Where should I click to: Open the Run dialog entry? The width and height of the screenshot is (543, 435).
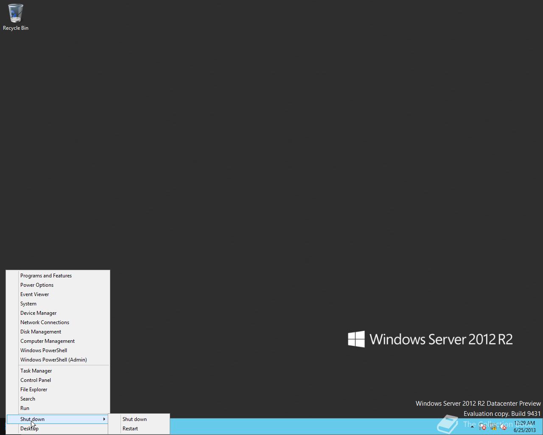pyautogui.click(x=58, y=408)
